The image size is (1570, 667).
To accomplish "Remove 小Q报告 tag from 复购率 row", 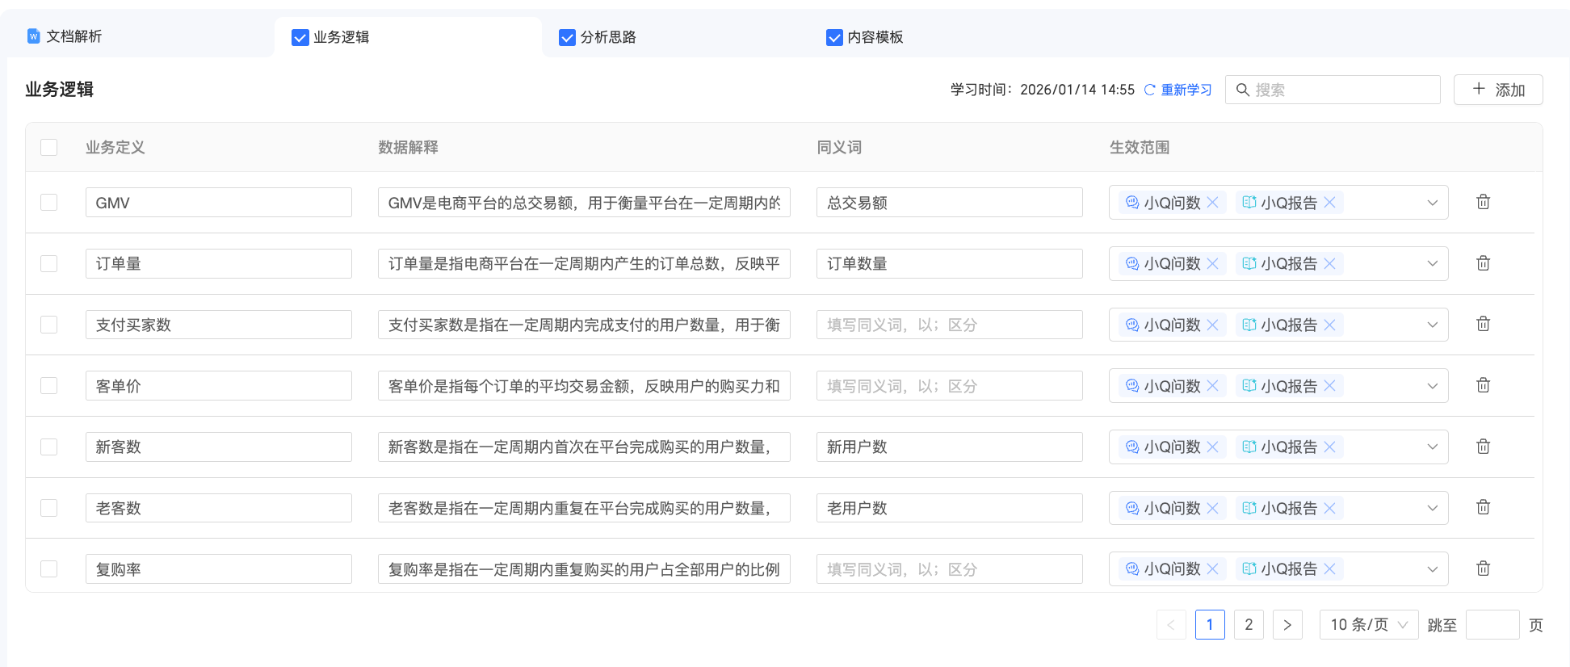I will tap(1329, 568).
